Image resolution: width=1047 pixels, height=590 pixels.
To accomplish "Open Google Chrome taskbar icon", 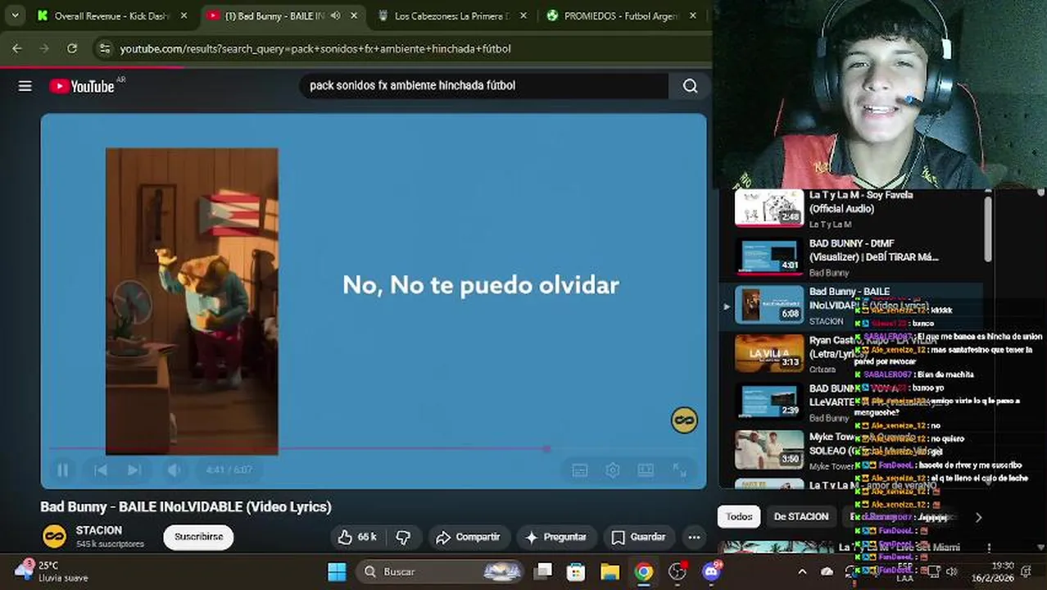I will point(644,571).
